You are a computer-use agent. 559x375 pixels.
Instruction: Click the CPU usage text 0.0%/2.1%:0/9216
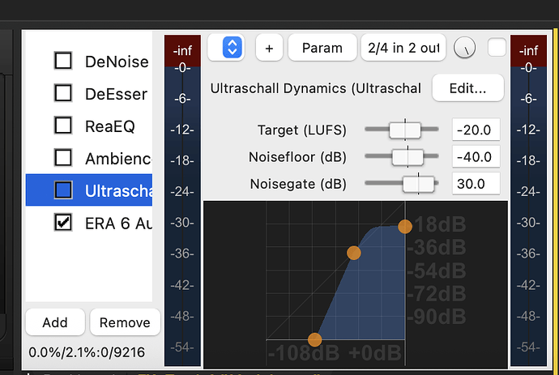coord(87,352)
